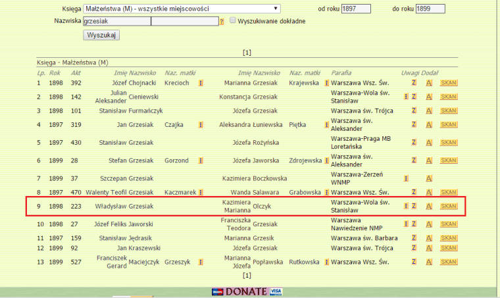Click Uwagi info icon in row 10

click(406, 224)
